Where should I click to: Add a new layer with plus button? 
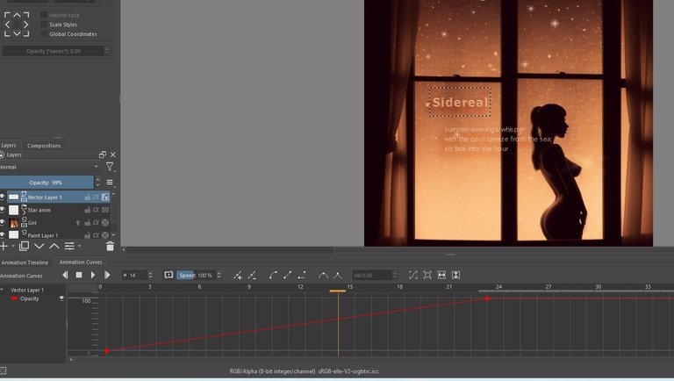[4, 246]
